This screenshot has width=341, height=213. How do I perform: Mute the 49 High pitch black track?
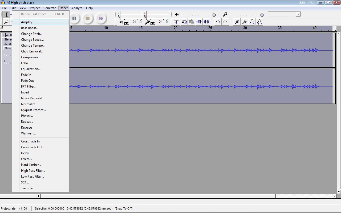[8, 48]
